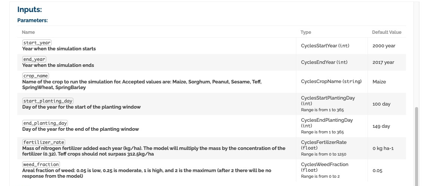429x186 pixels.
Task: Click the CyclesWeedFraction type text
Action: point(325,167)
